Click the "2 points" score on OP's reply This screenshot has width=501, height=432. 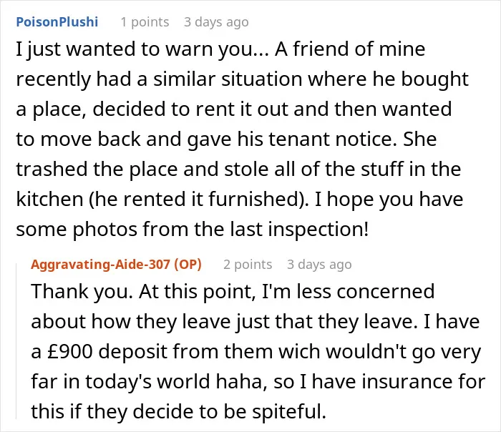pos(248,265)
